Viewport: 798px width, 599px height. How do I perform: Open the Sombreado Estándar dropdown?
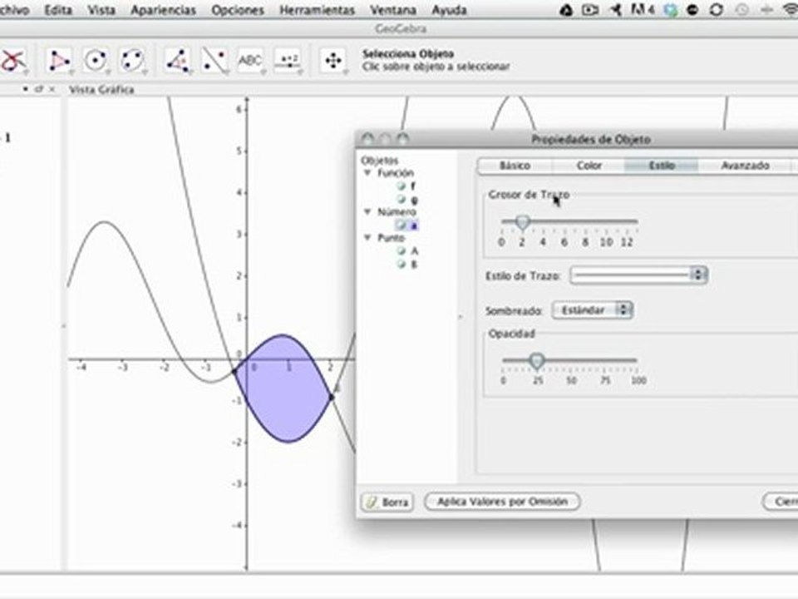coord(593,309)
